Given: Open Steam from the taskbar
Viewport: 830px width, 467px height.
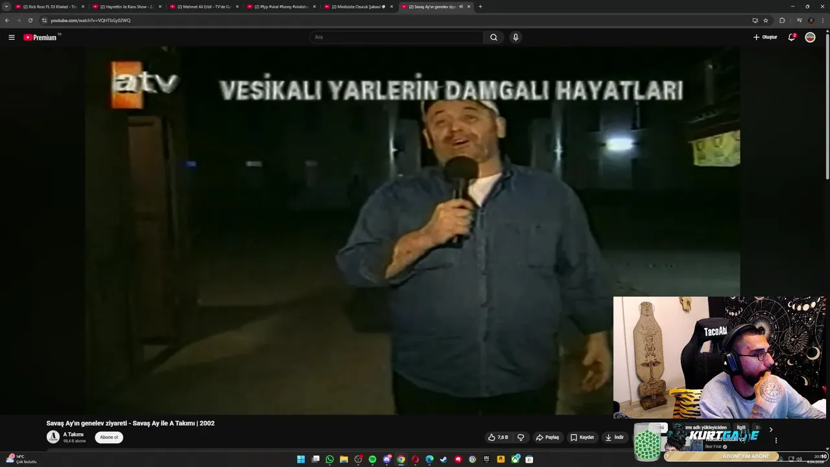Looking at the screenshot, I should [x=444, y=459].
